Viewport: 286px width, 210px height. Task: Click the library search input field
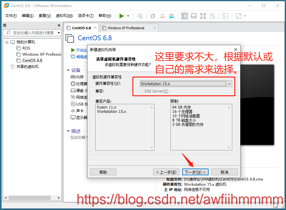31,33
